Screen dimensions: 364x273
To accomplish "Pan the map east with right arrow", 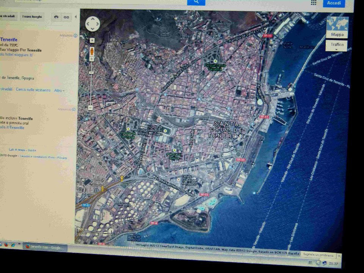I will 97,24.
